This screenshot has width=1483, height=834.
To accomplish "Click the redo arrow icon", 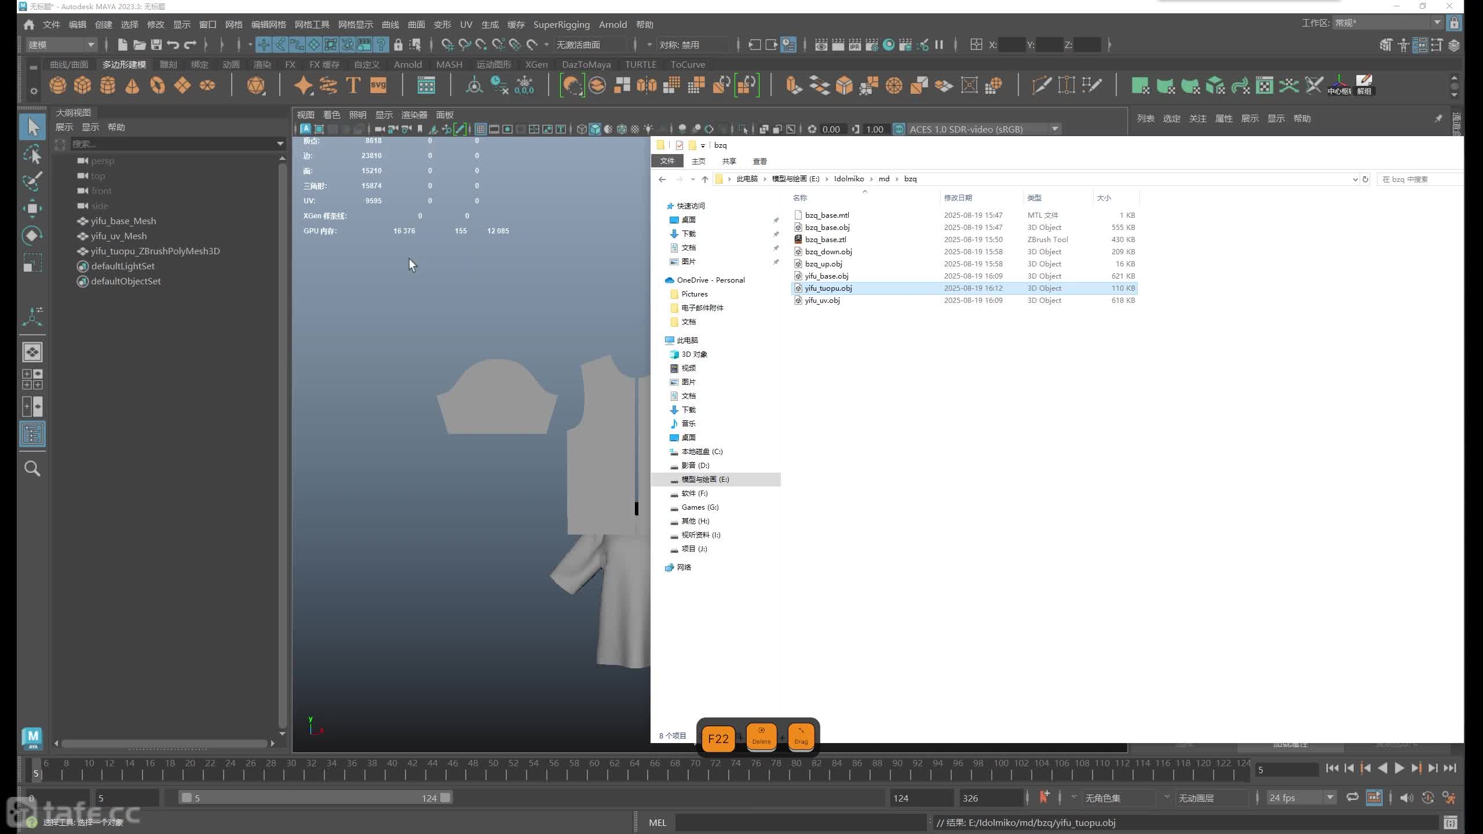I will click(190, 45).
